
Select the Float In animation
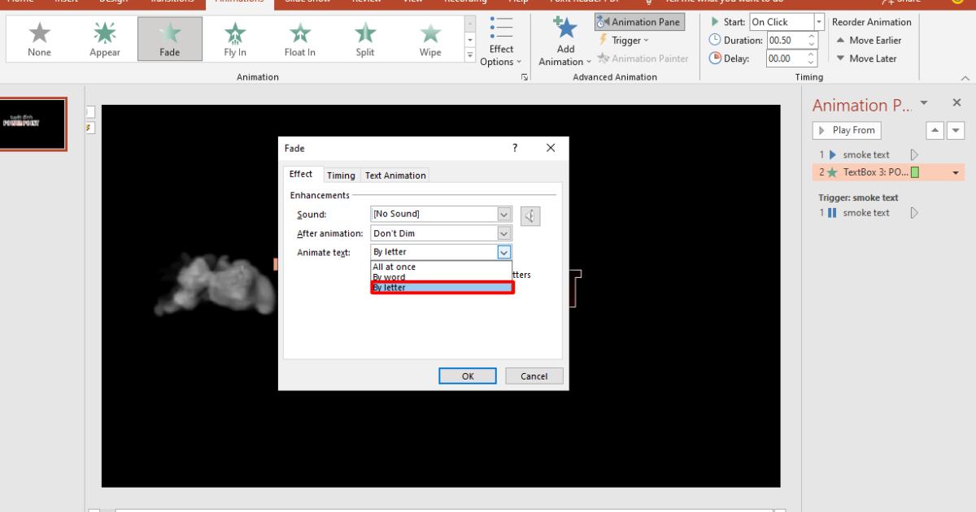point(300,39)
